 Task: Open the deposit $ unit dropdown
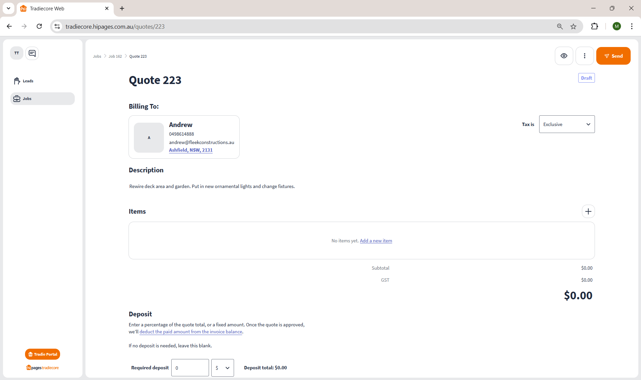(222, 368)
